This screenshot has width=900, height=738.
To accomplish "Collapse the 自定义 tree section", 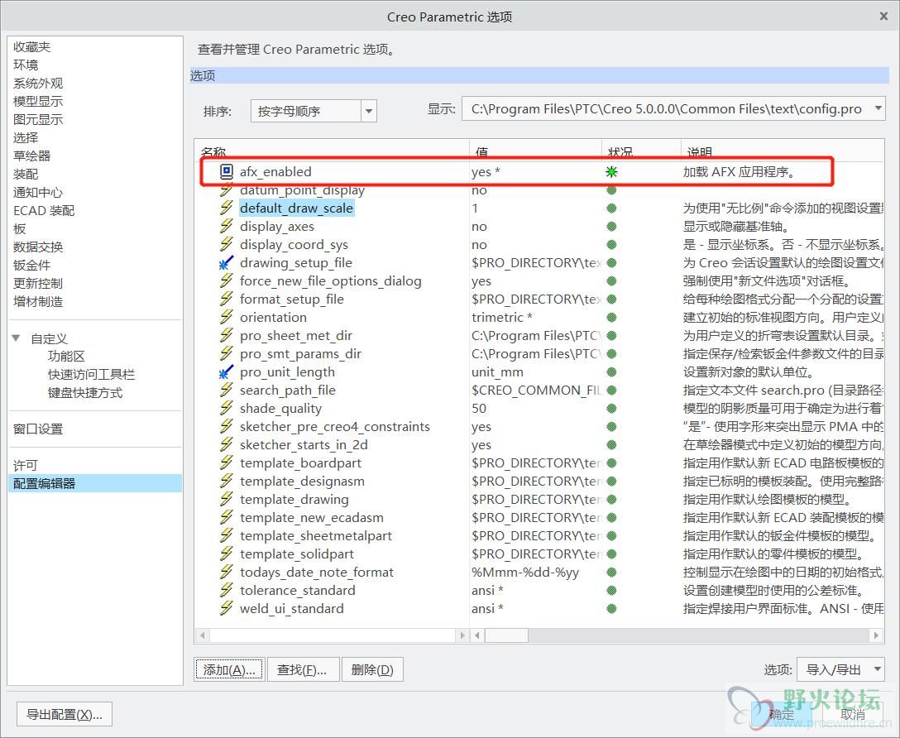I will point(16,338).
